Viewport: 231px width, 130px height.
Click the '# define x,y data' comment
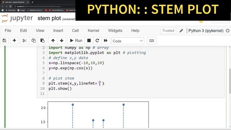click(68, 58)
